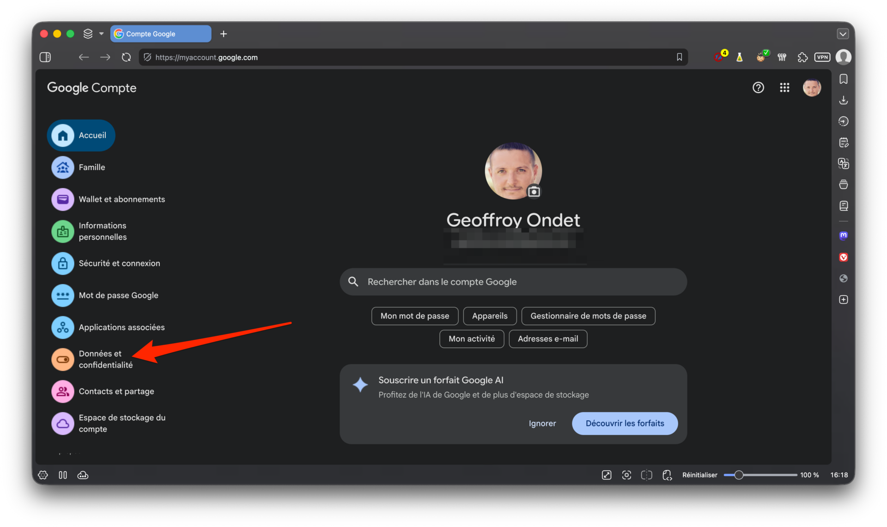
Task: Open the Downloads panel
Action: (x=844, y=100)
